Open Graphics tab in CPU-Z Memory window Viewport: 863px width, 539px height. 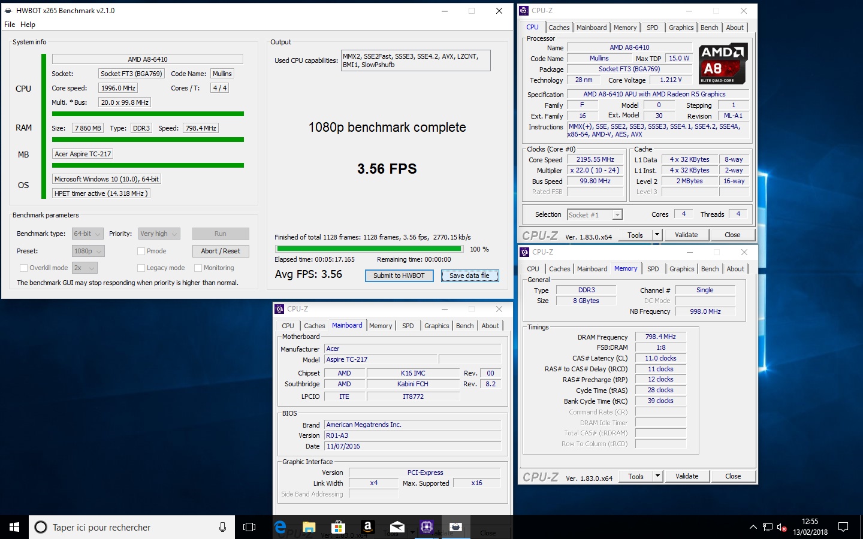(681, 269)
